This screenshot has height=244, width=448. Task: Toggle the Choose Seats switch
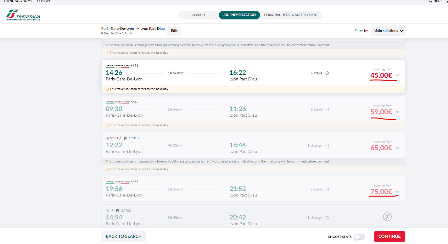tap(360, 237)
